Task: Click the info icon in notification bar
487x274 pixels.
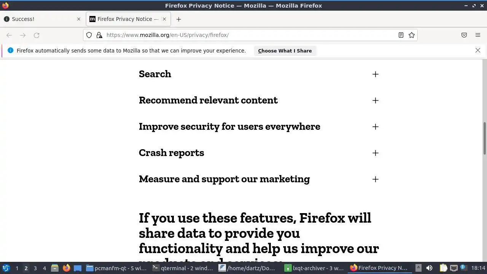Action: pyautogui.click(x=10, y=50)
